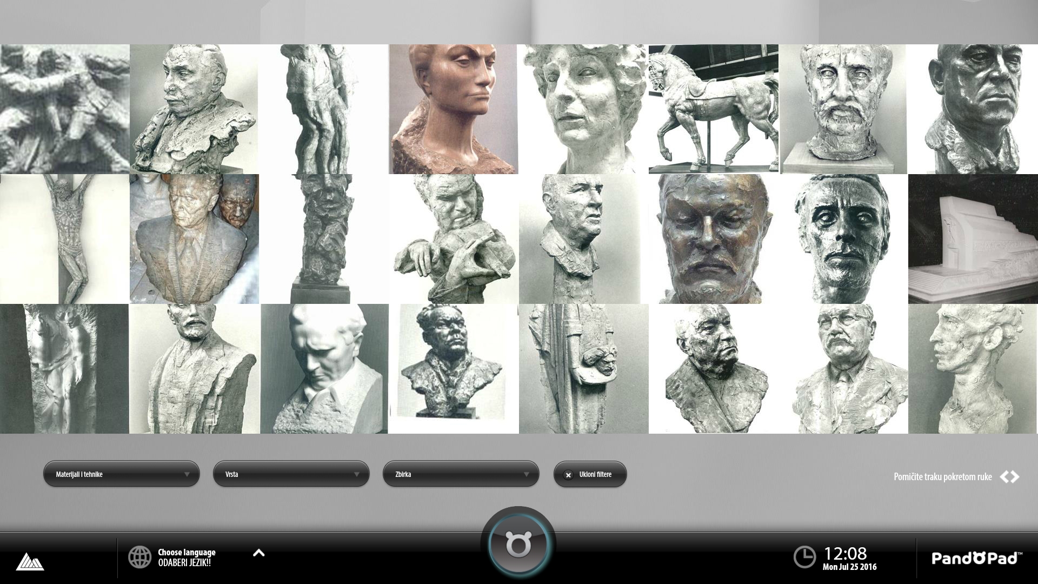The image size is (1038, 584).
Task: Expand the Zbirka collection dropdown
Action: [461, 474]
